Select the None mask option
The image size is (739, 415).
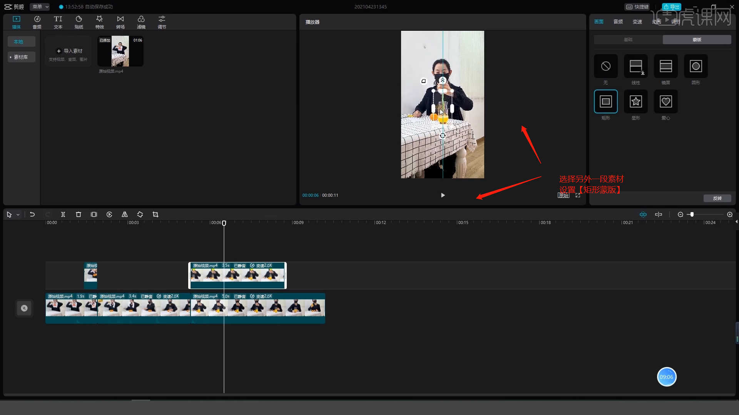pos(605,66)
